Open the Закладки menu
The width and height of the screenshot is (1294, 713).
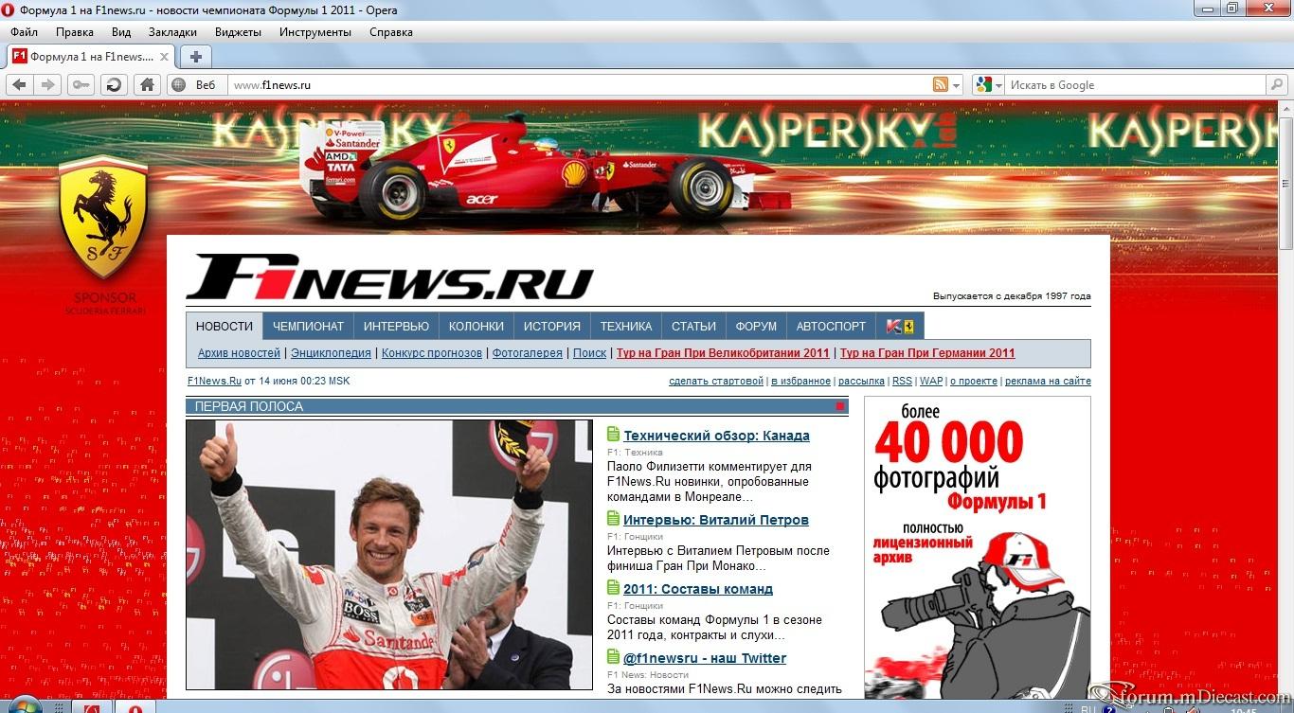172,32
